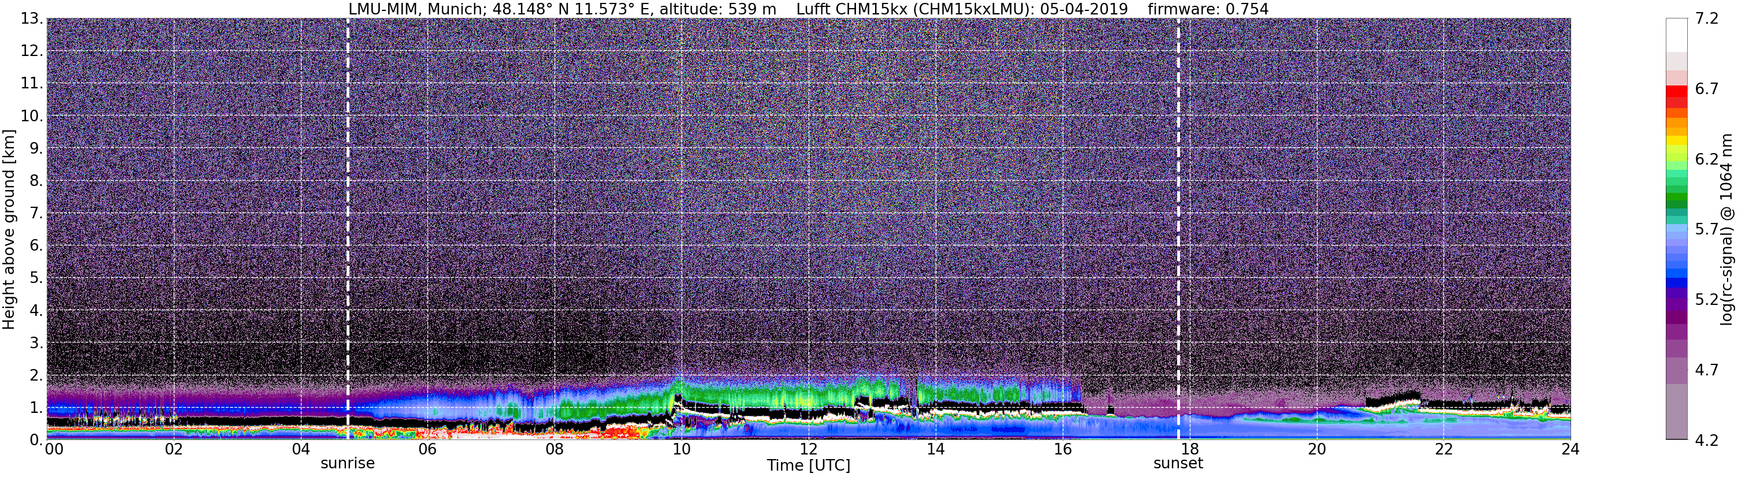Click the dashed white sunset marker line
The image size is (1738, 477).
click(x=1179, y=229)
